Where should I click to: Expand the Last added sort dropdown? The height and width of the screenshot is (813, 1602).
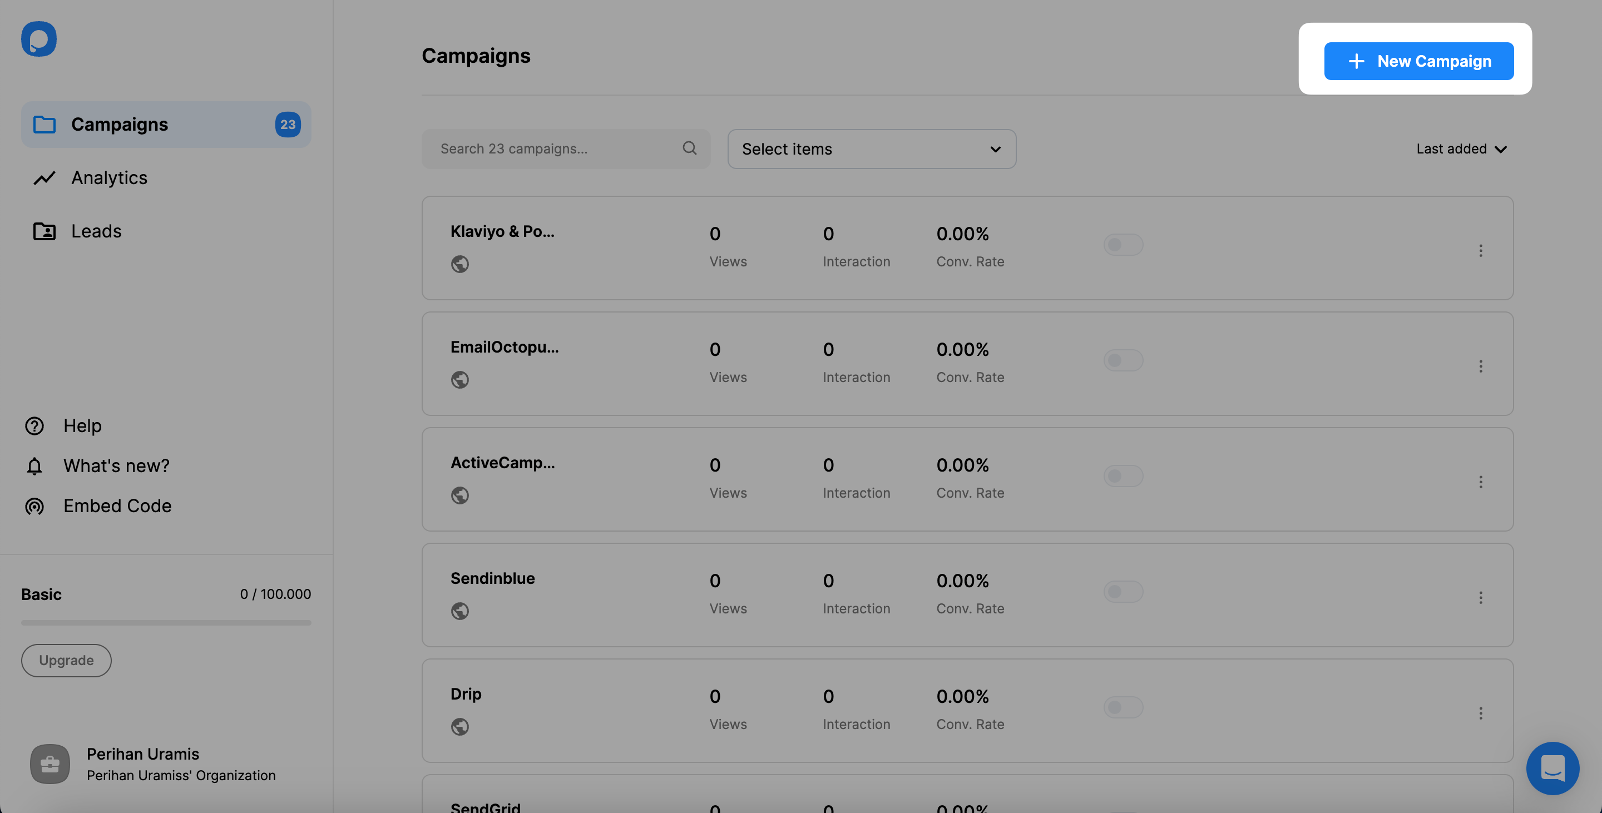click(x=1461, y=149)
